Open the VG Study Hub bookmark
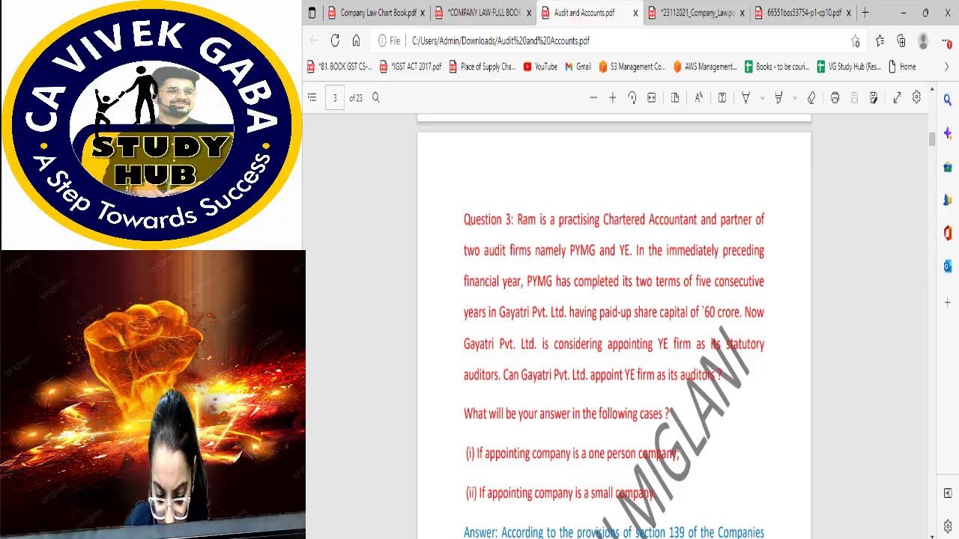959x539 pixels. coord(849,67)
